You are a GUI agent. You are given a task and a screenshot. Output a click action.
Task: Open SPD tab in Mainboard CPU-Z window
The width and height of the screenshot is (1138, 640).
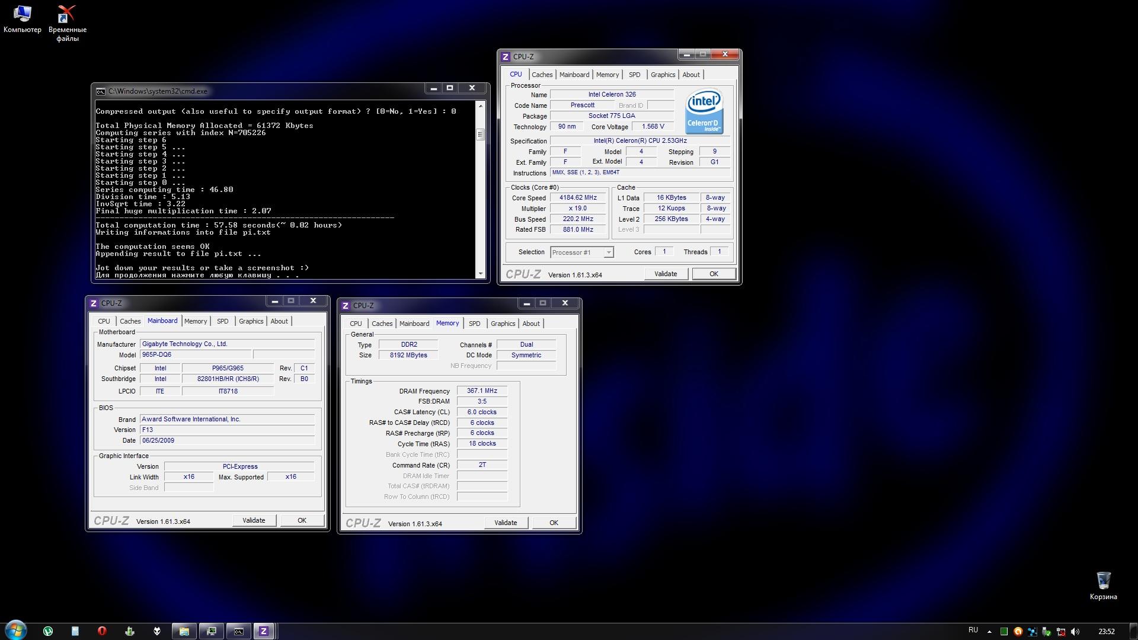point(223,321)
